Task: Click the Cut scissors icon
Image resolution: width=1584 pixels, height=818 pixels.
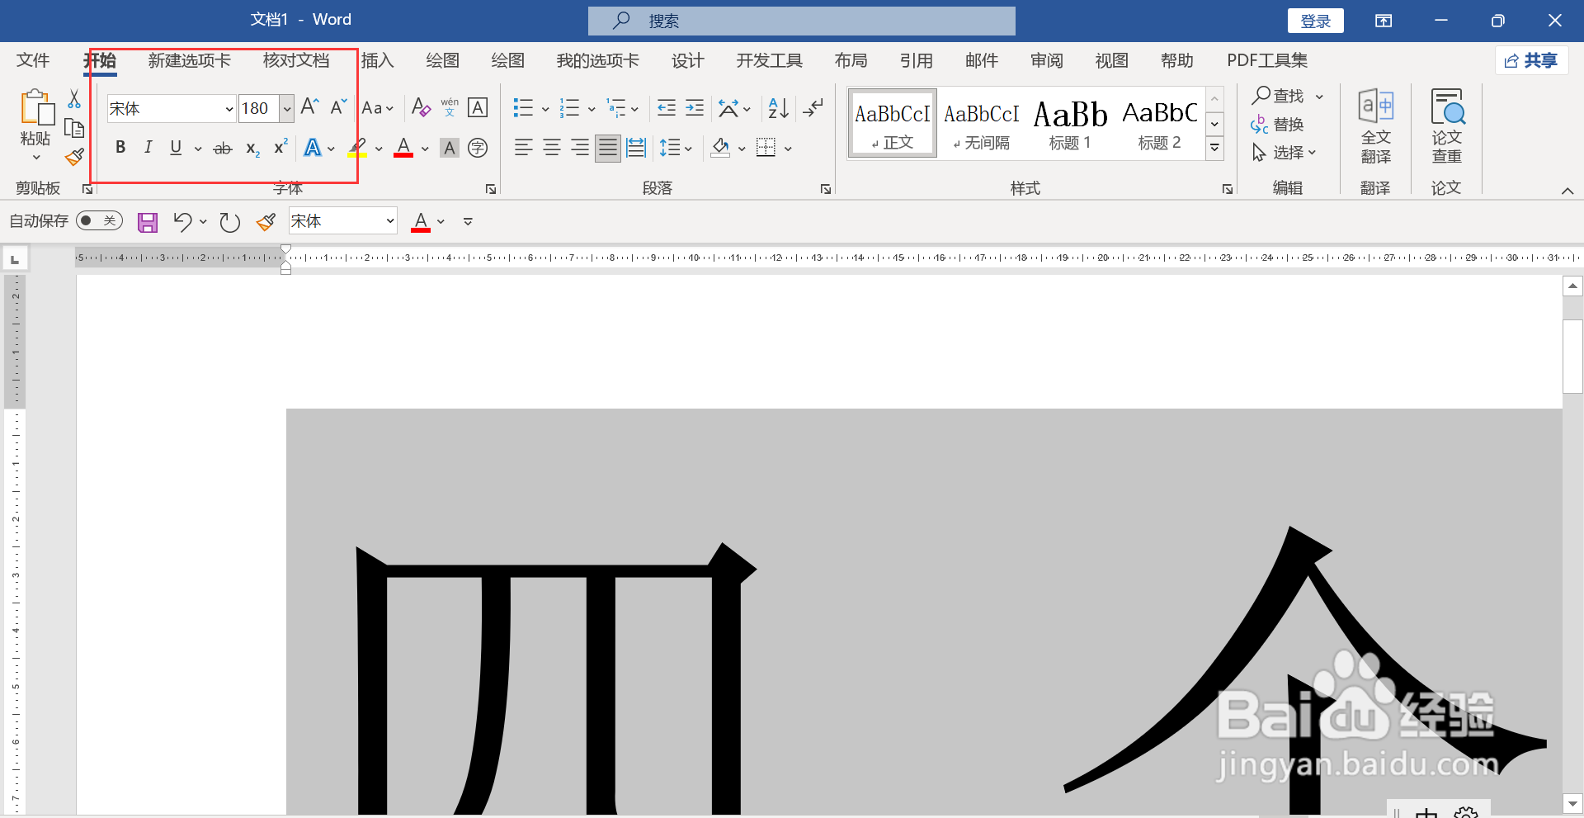Action: (x=74, y=99)
